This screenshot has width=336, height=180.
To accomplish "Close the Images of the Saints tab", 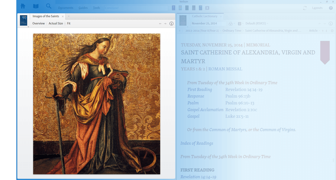I will pos(63,16).
